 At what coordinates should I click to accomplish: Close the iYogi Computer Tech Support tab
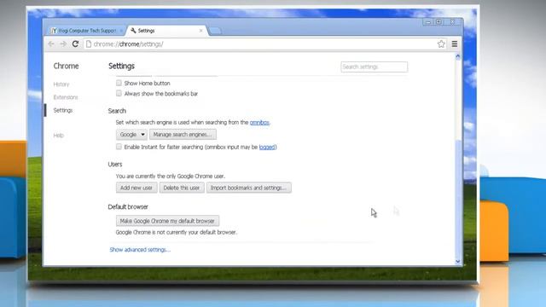121,31
